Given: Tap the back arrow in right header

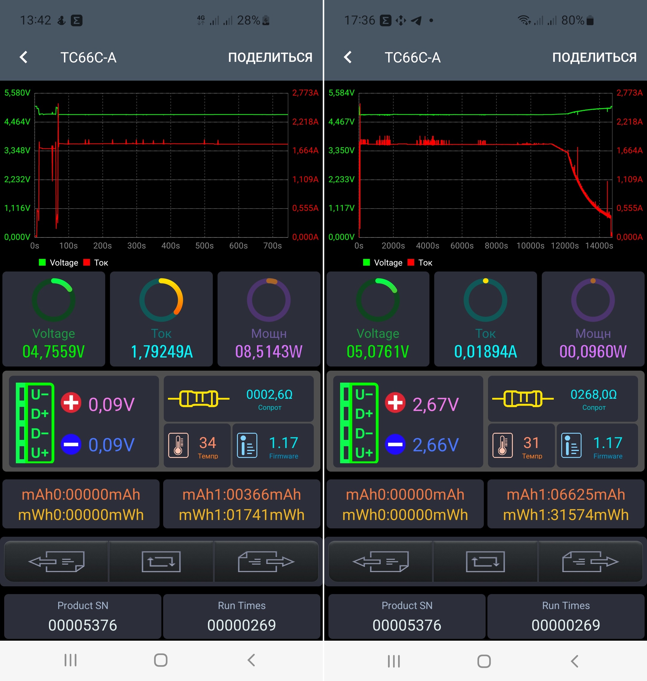Looking at the screenshot, I should pyautogui.click(x=348, y=57).
